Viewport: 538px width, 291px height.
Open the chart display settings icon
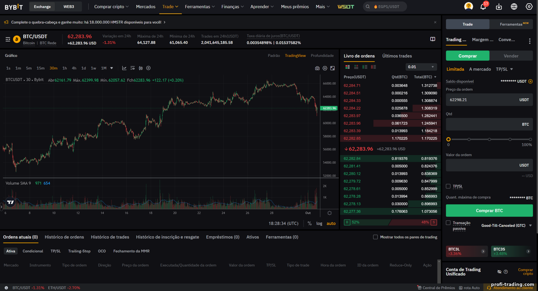[132, 68]
